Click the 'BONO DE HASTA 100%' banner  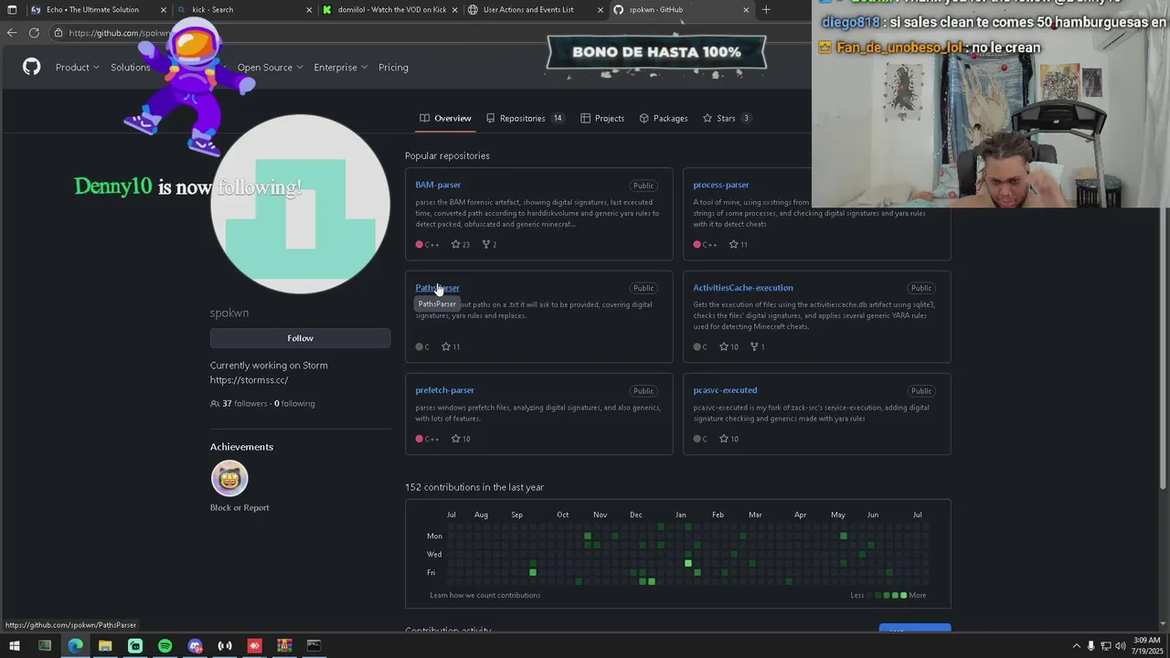point(656,52)
